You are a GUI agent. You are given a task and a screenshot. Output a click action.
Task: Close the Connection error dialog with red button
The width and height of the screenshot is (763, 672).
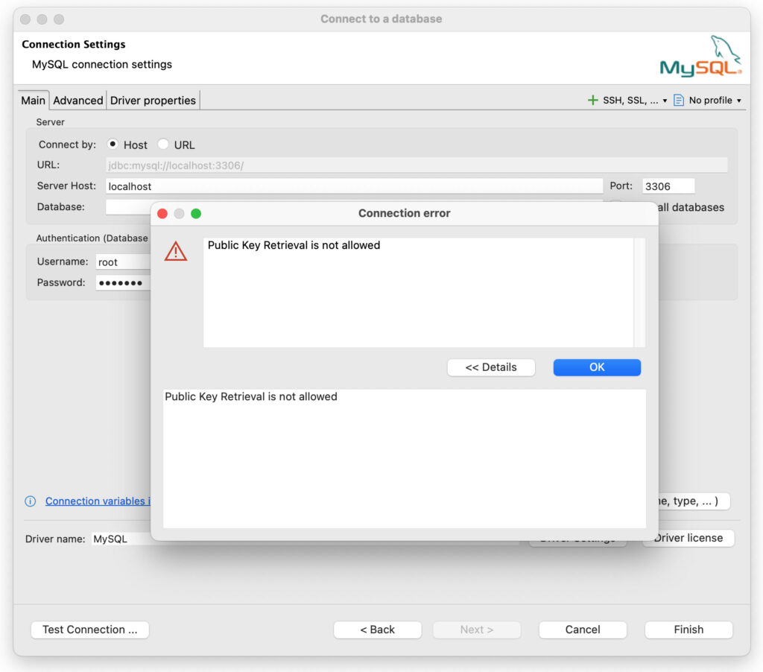pos(162,214)
